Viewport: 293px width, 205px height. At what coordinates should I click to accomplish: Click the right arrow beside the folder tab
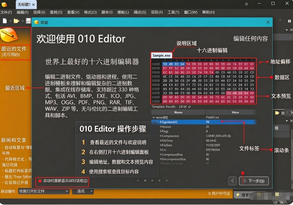coord(291,113)
